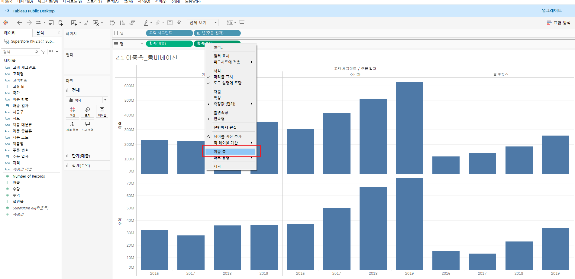Click the duplicate sheet icon
575x279 pixels.
tap(86, 23)
